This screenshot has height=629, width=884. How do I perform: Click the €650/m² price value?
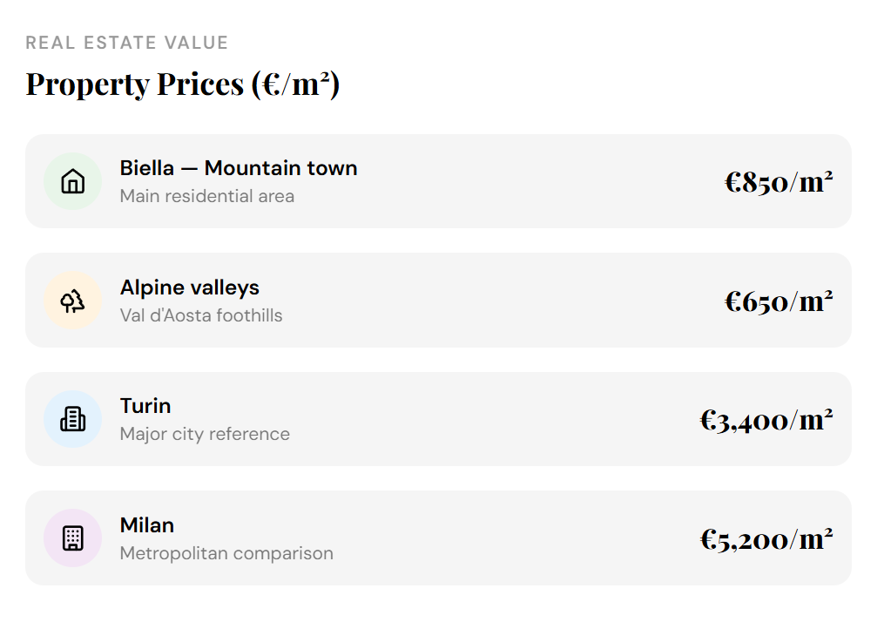[x=779, y=301]
